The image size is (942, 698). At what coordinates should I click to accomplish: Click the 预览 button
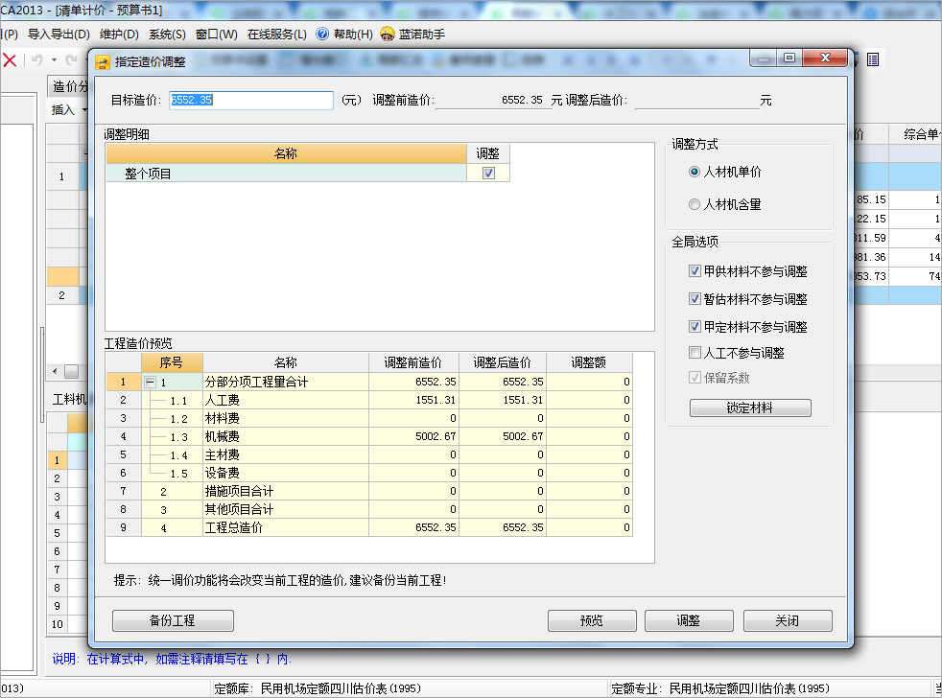click(x=592, y=620)
